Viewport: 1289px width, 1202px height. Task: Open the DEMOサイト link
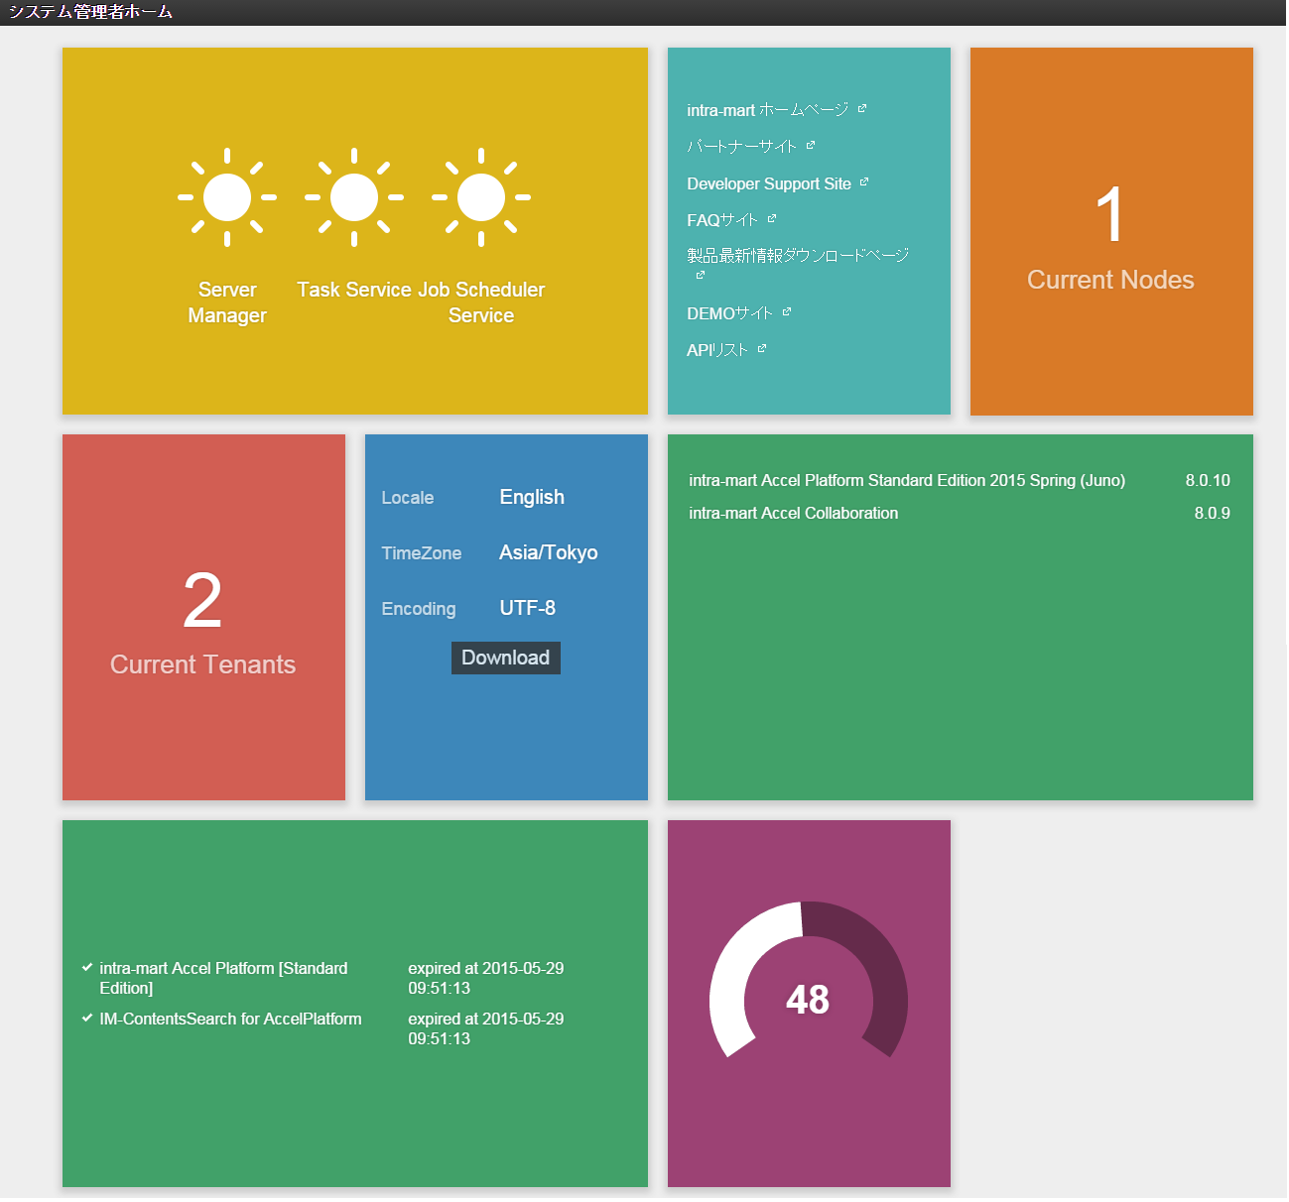(729, 313)
